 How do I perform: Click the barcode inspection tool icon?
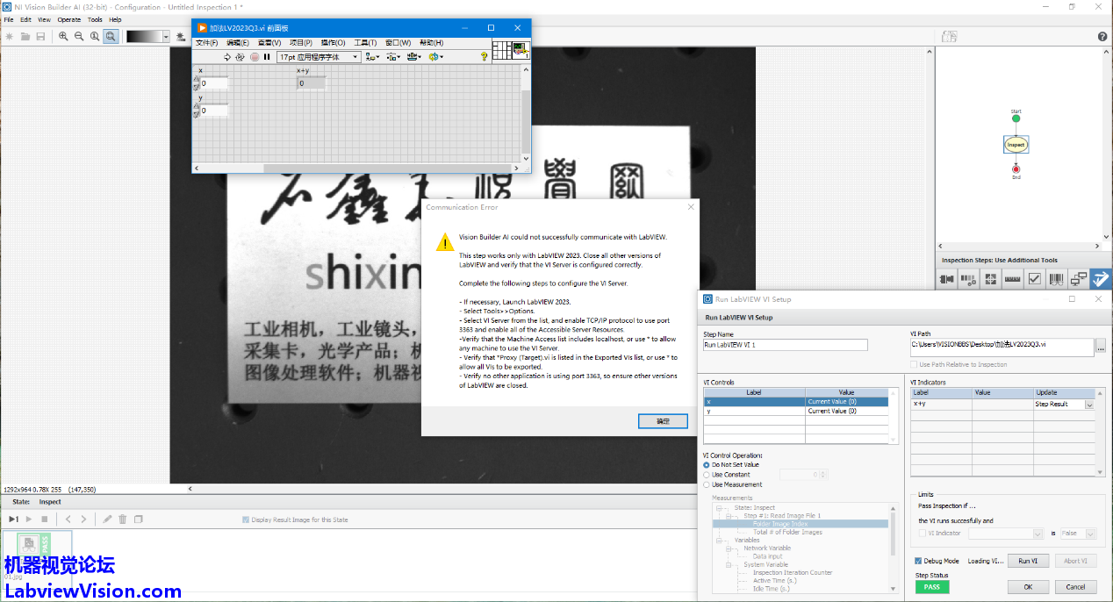point(1057,279)
